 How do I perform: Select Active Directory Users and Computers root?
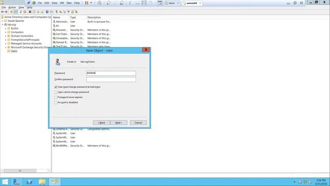(x=27, y=17)
